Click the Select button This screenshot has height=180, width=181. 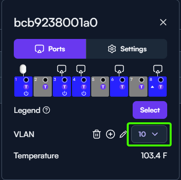[x=150, y=110]
